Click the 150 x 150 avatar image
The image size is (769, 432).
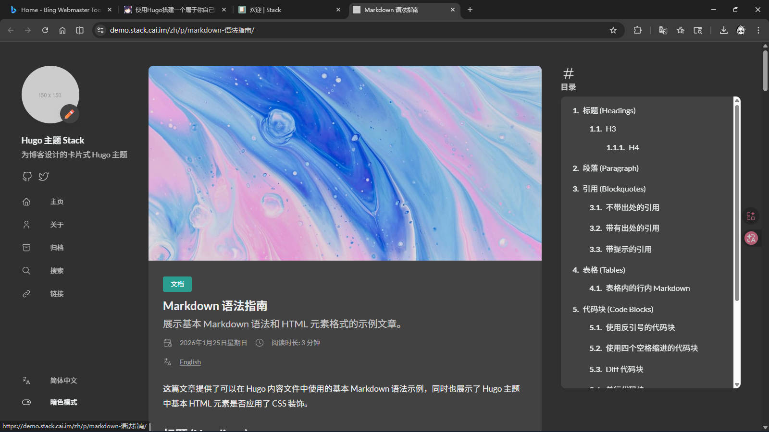pyautogui.click(x=50, y=95)
